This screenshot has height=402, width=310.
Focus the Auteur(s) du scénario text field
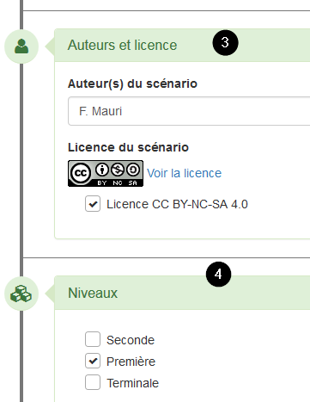click(189, 111)
